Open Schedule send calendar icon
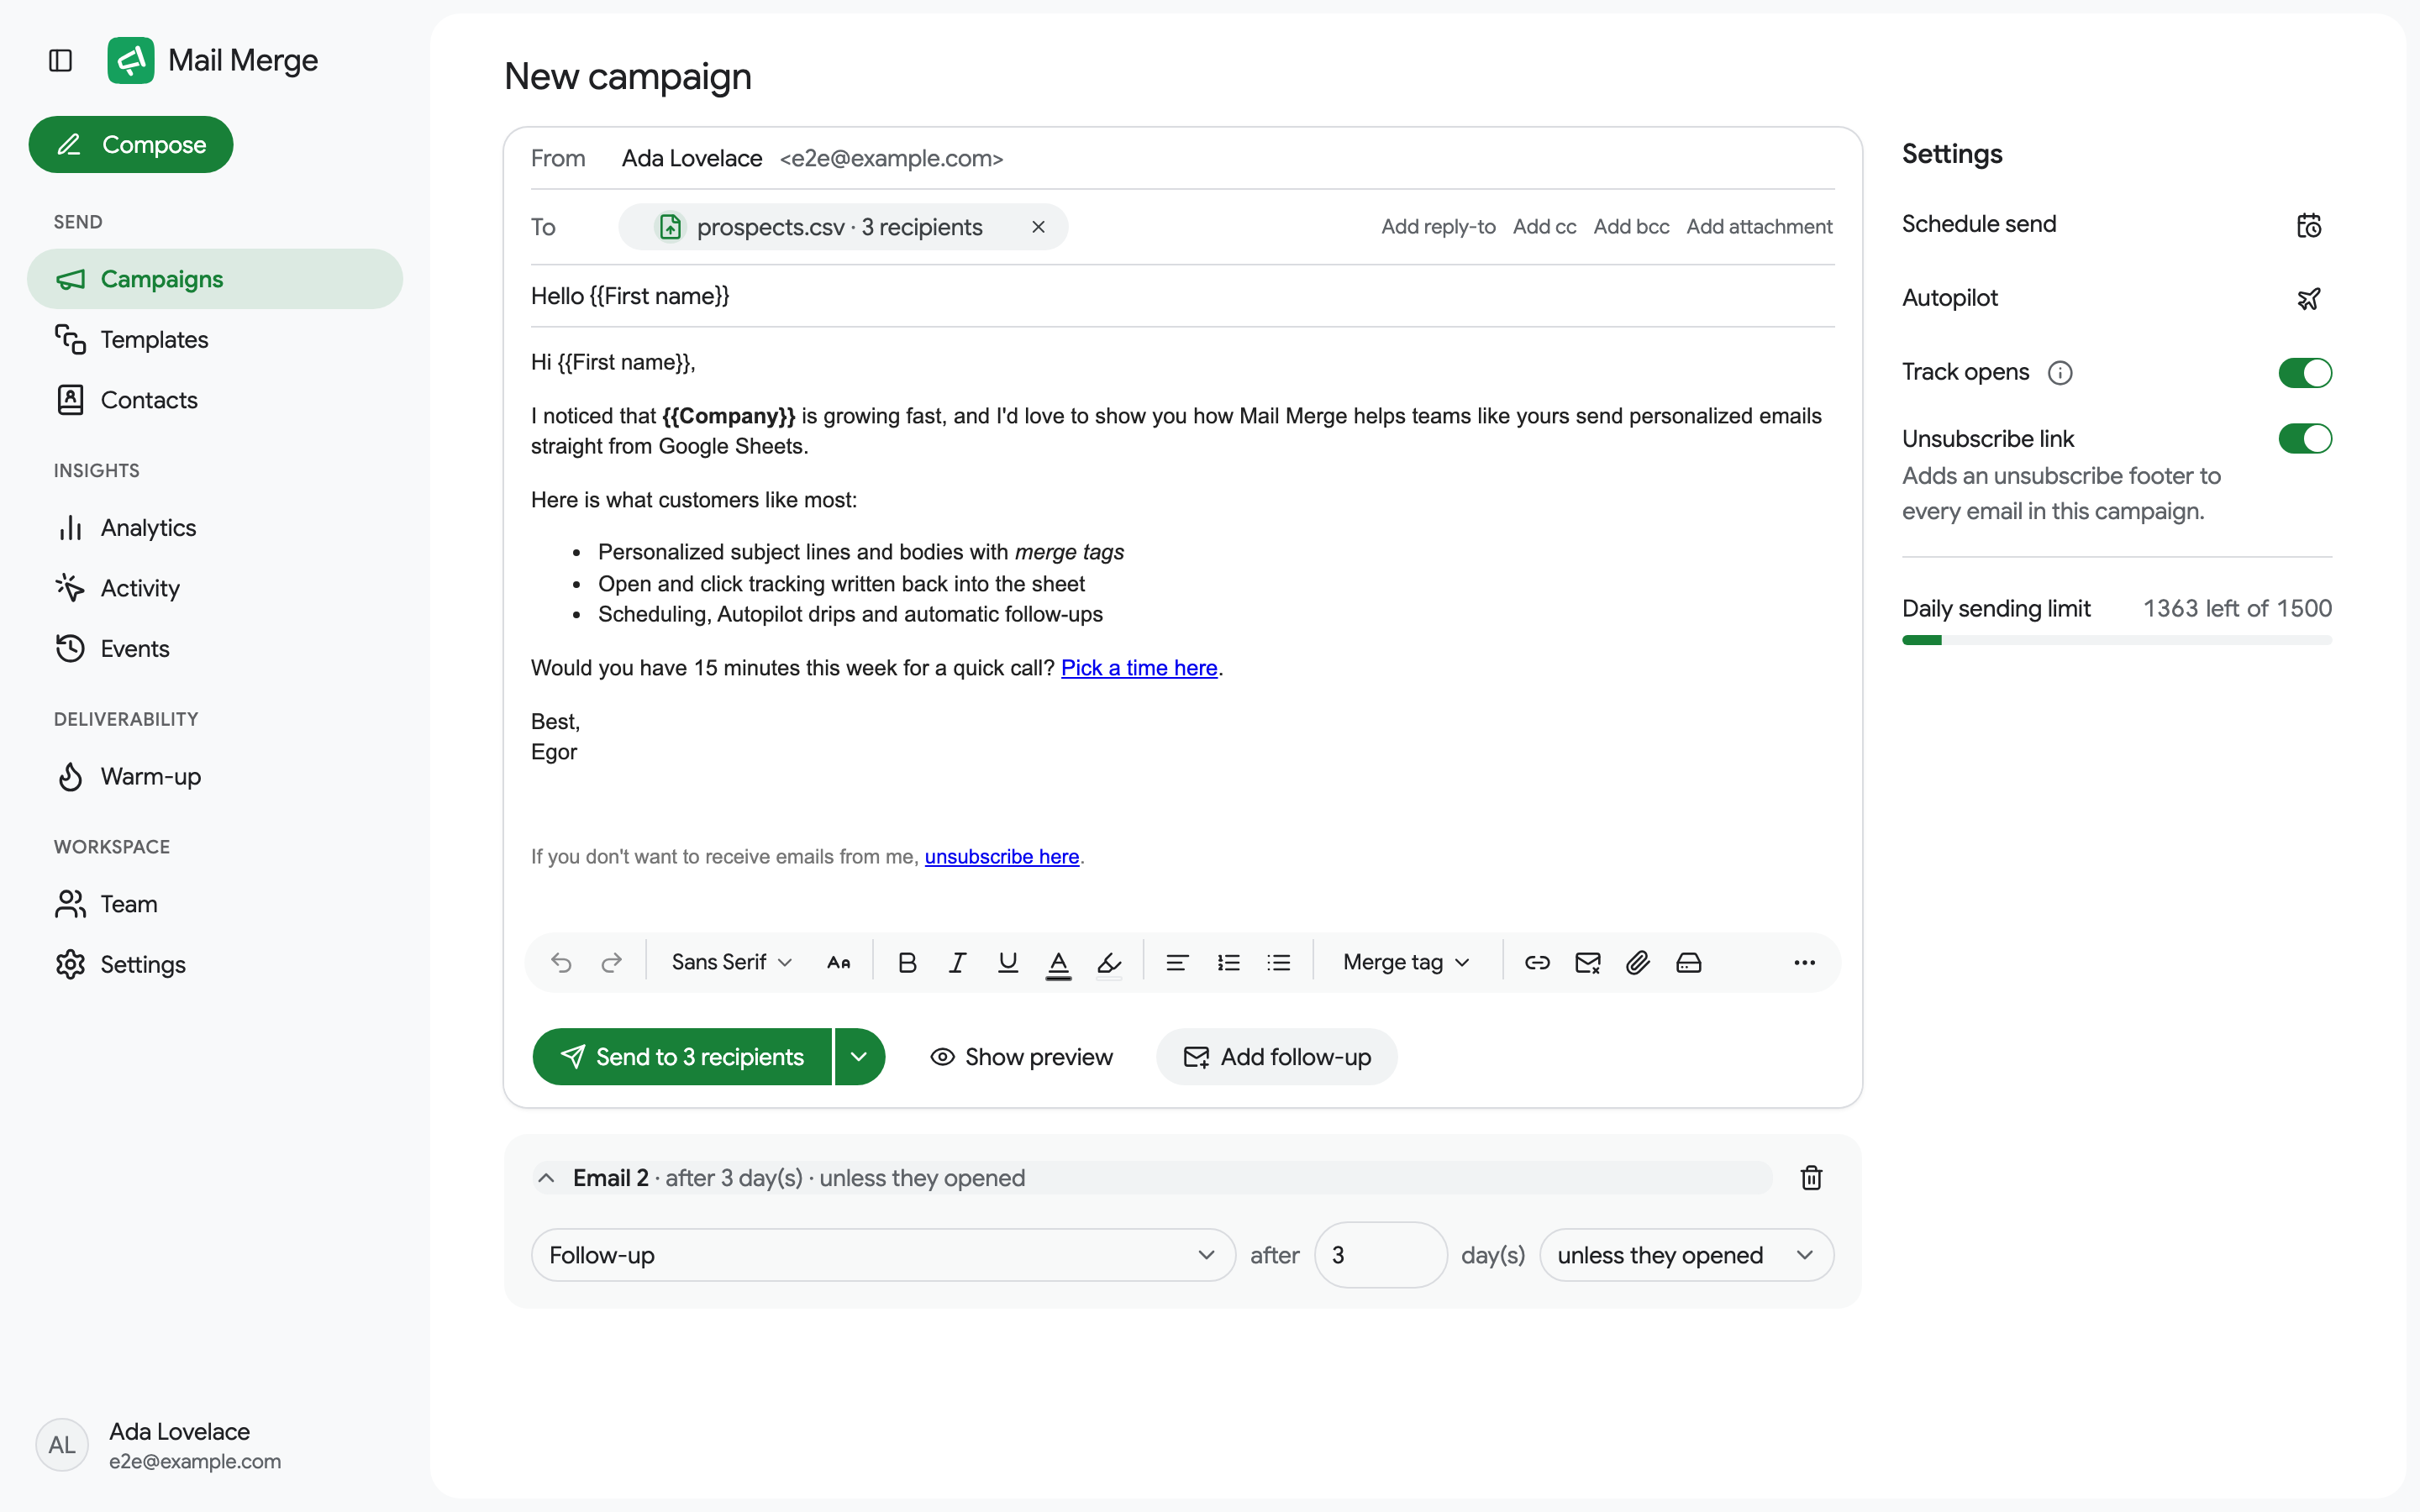Image resolution: width=2420 pixels, height=1512 pixels. pyautogui.click(x=2308, y=225)
